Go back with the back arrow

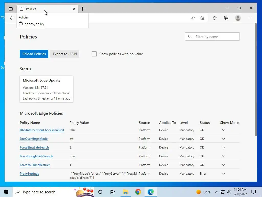[x=12, y=18]
